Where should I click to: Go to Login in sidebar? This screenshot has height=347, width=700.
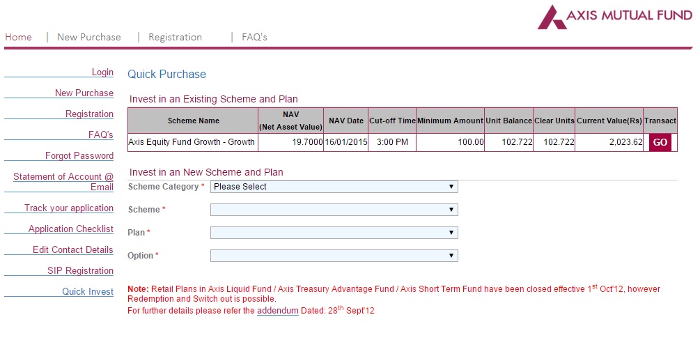pyautogui.click(x=102, y=72)
